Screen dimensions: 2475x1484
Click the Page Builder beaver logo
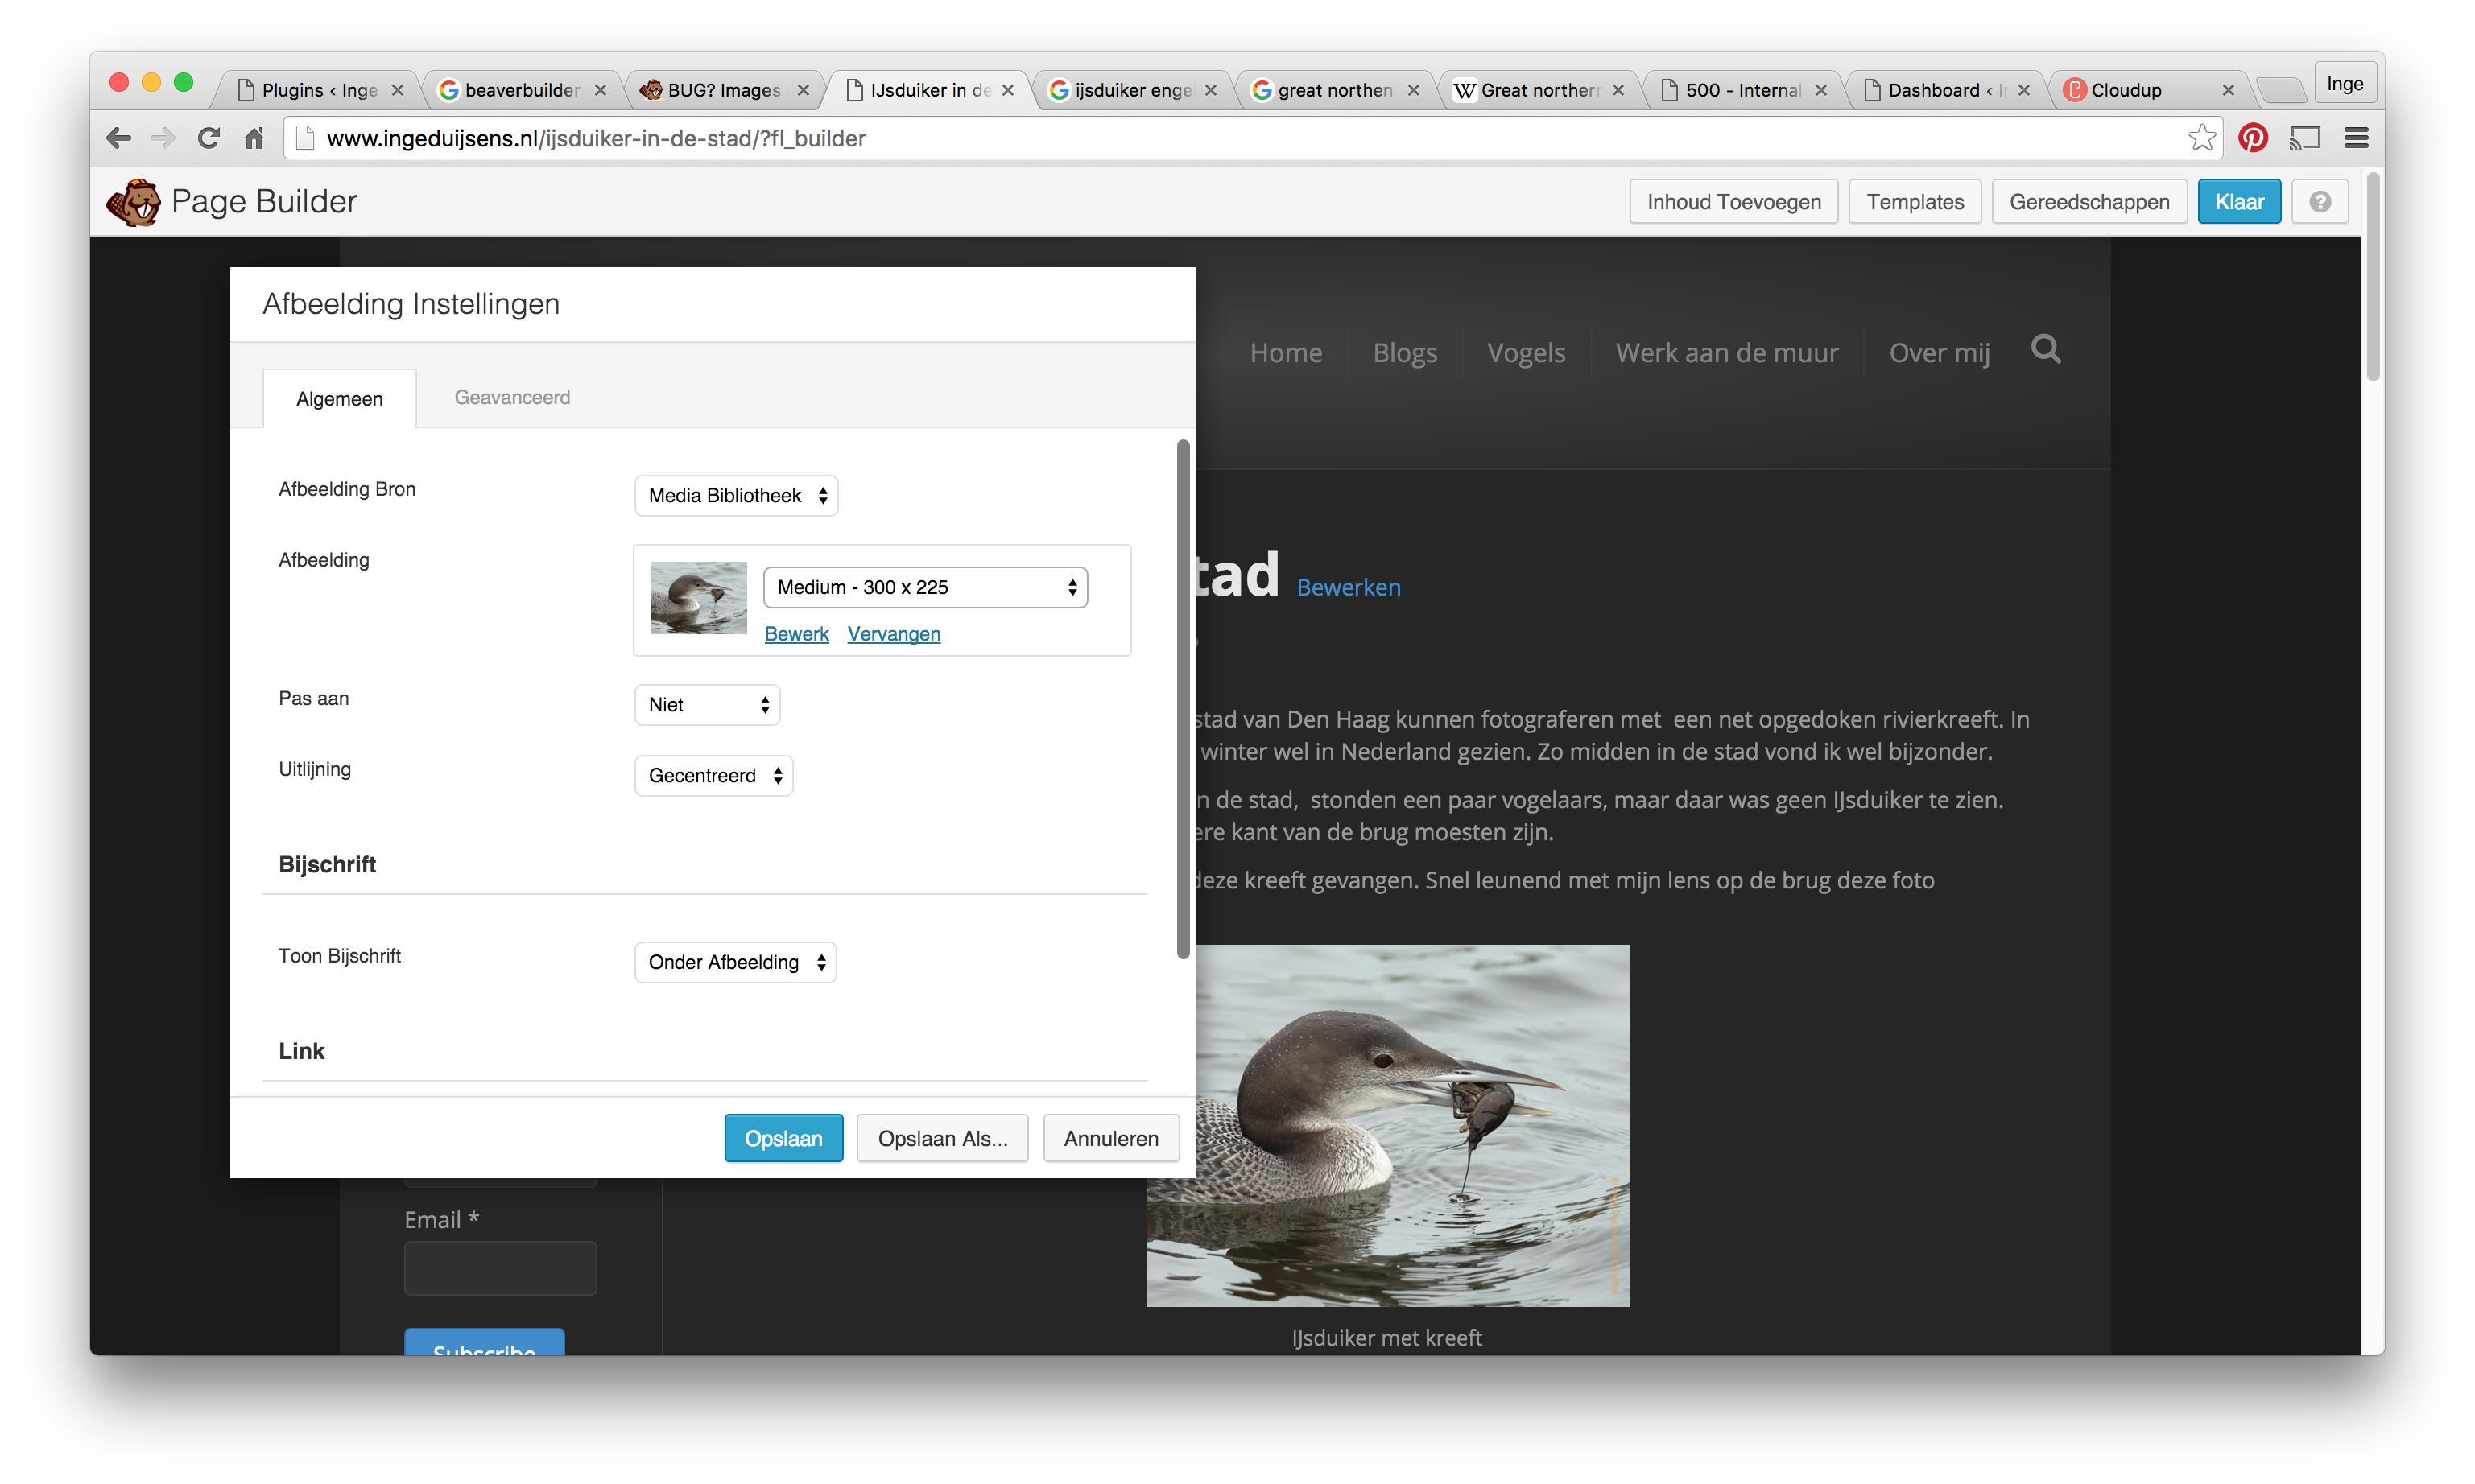click(133, 202)
